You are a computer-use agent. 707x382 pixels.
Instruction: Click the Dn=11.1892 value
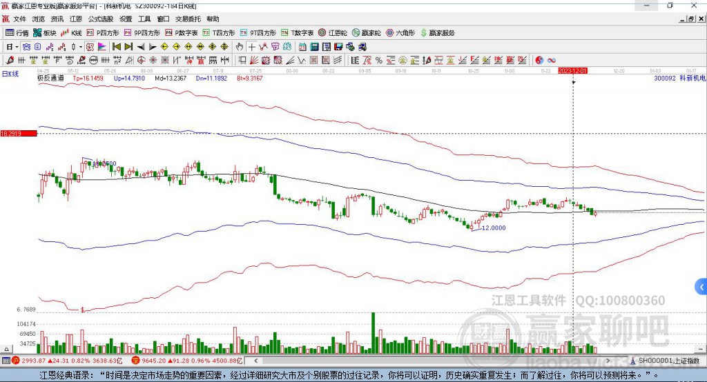point(211,79)
